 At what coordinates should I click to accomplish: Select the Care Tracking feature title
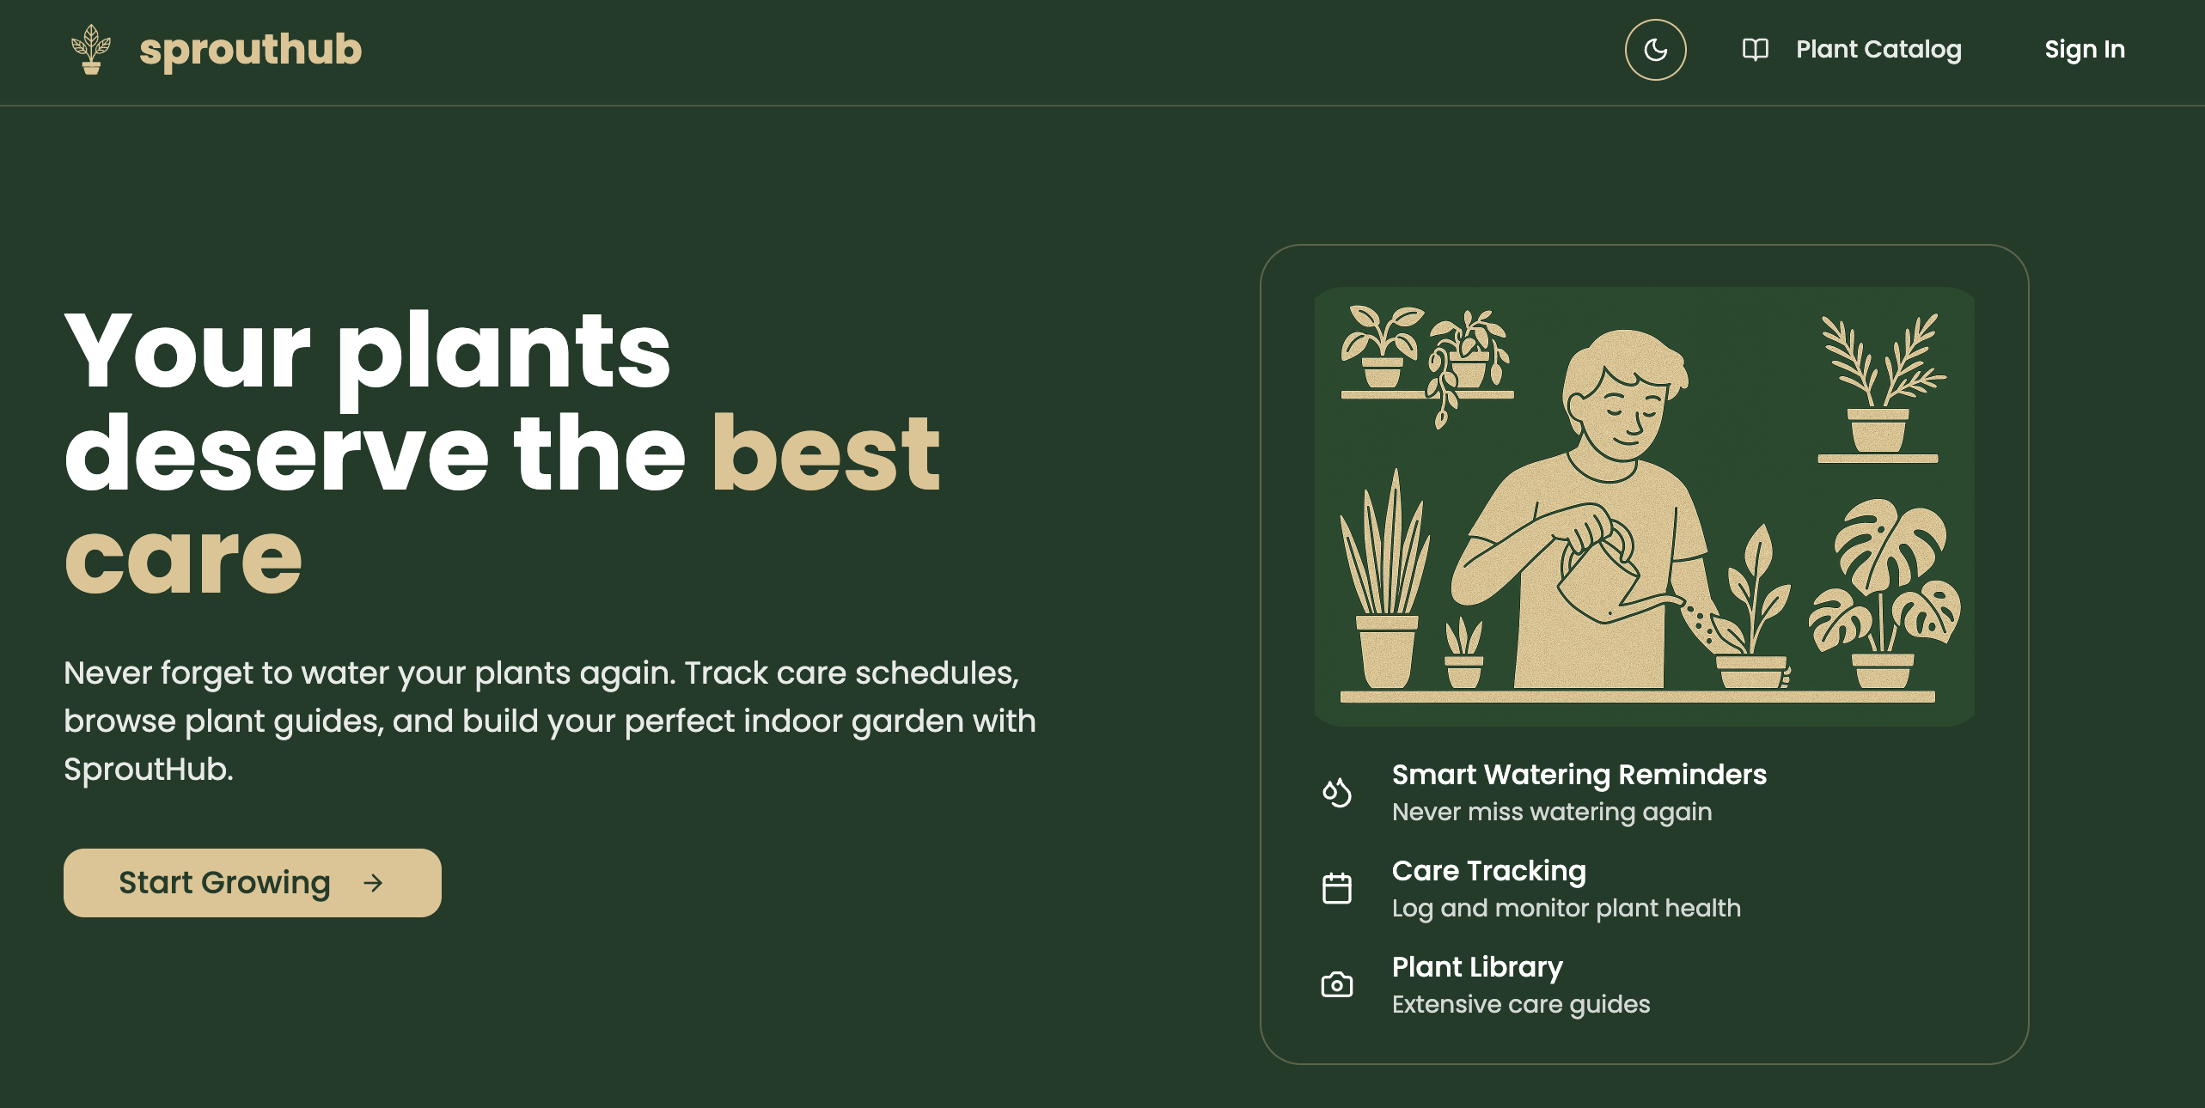(x=1488, y=871)
